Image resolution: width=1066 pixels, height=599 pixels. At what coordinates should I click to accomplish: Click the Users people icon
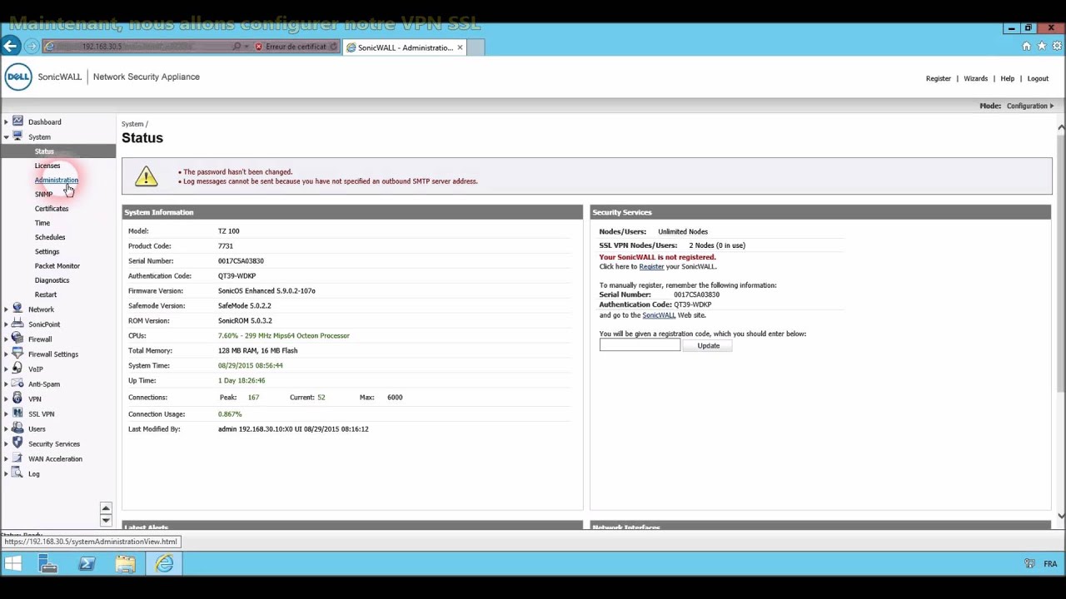click(x=17, y=428)
